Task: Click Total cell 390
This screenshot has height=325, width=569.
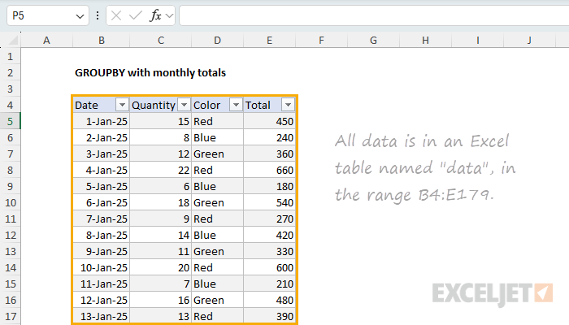Action: coord(269,316)
